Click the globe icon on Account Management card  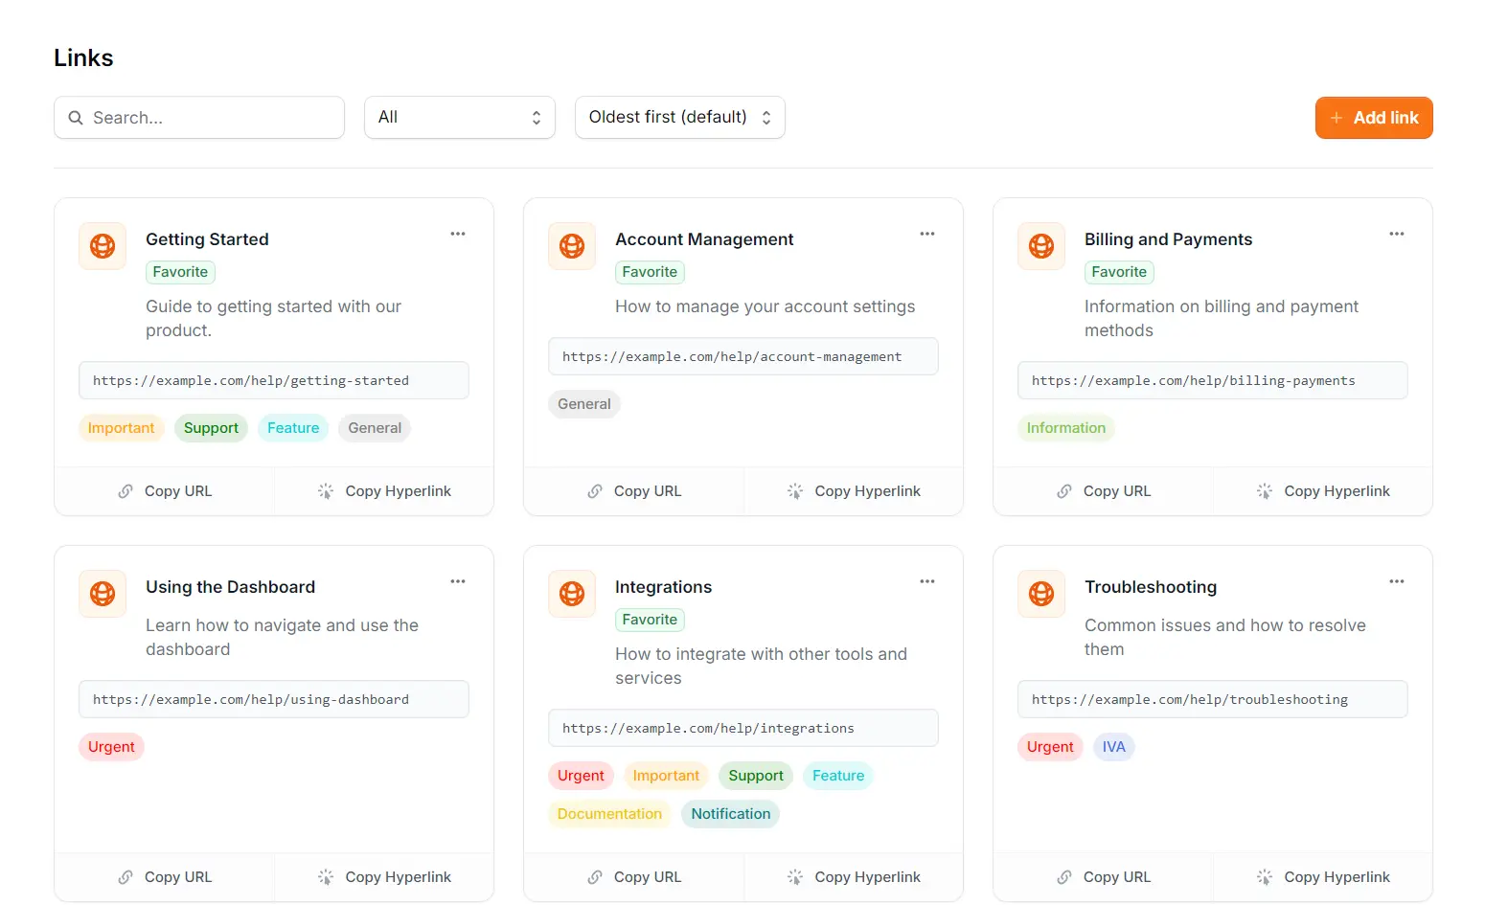coord(571,246)
